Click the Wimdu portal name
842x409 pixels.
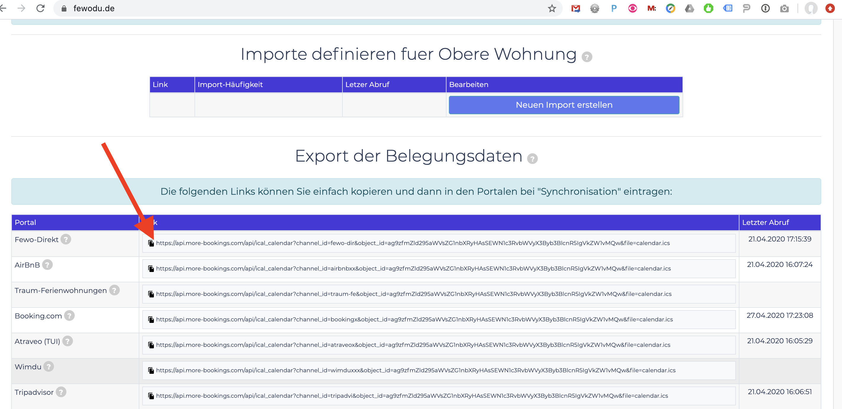[28, 367]
